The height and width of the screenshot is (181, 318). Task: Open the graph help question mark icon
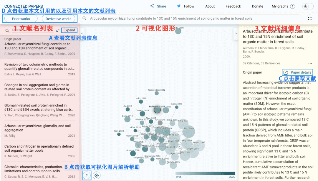(87, 175)
